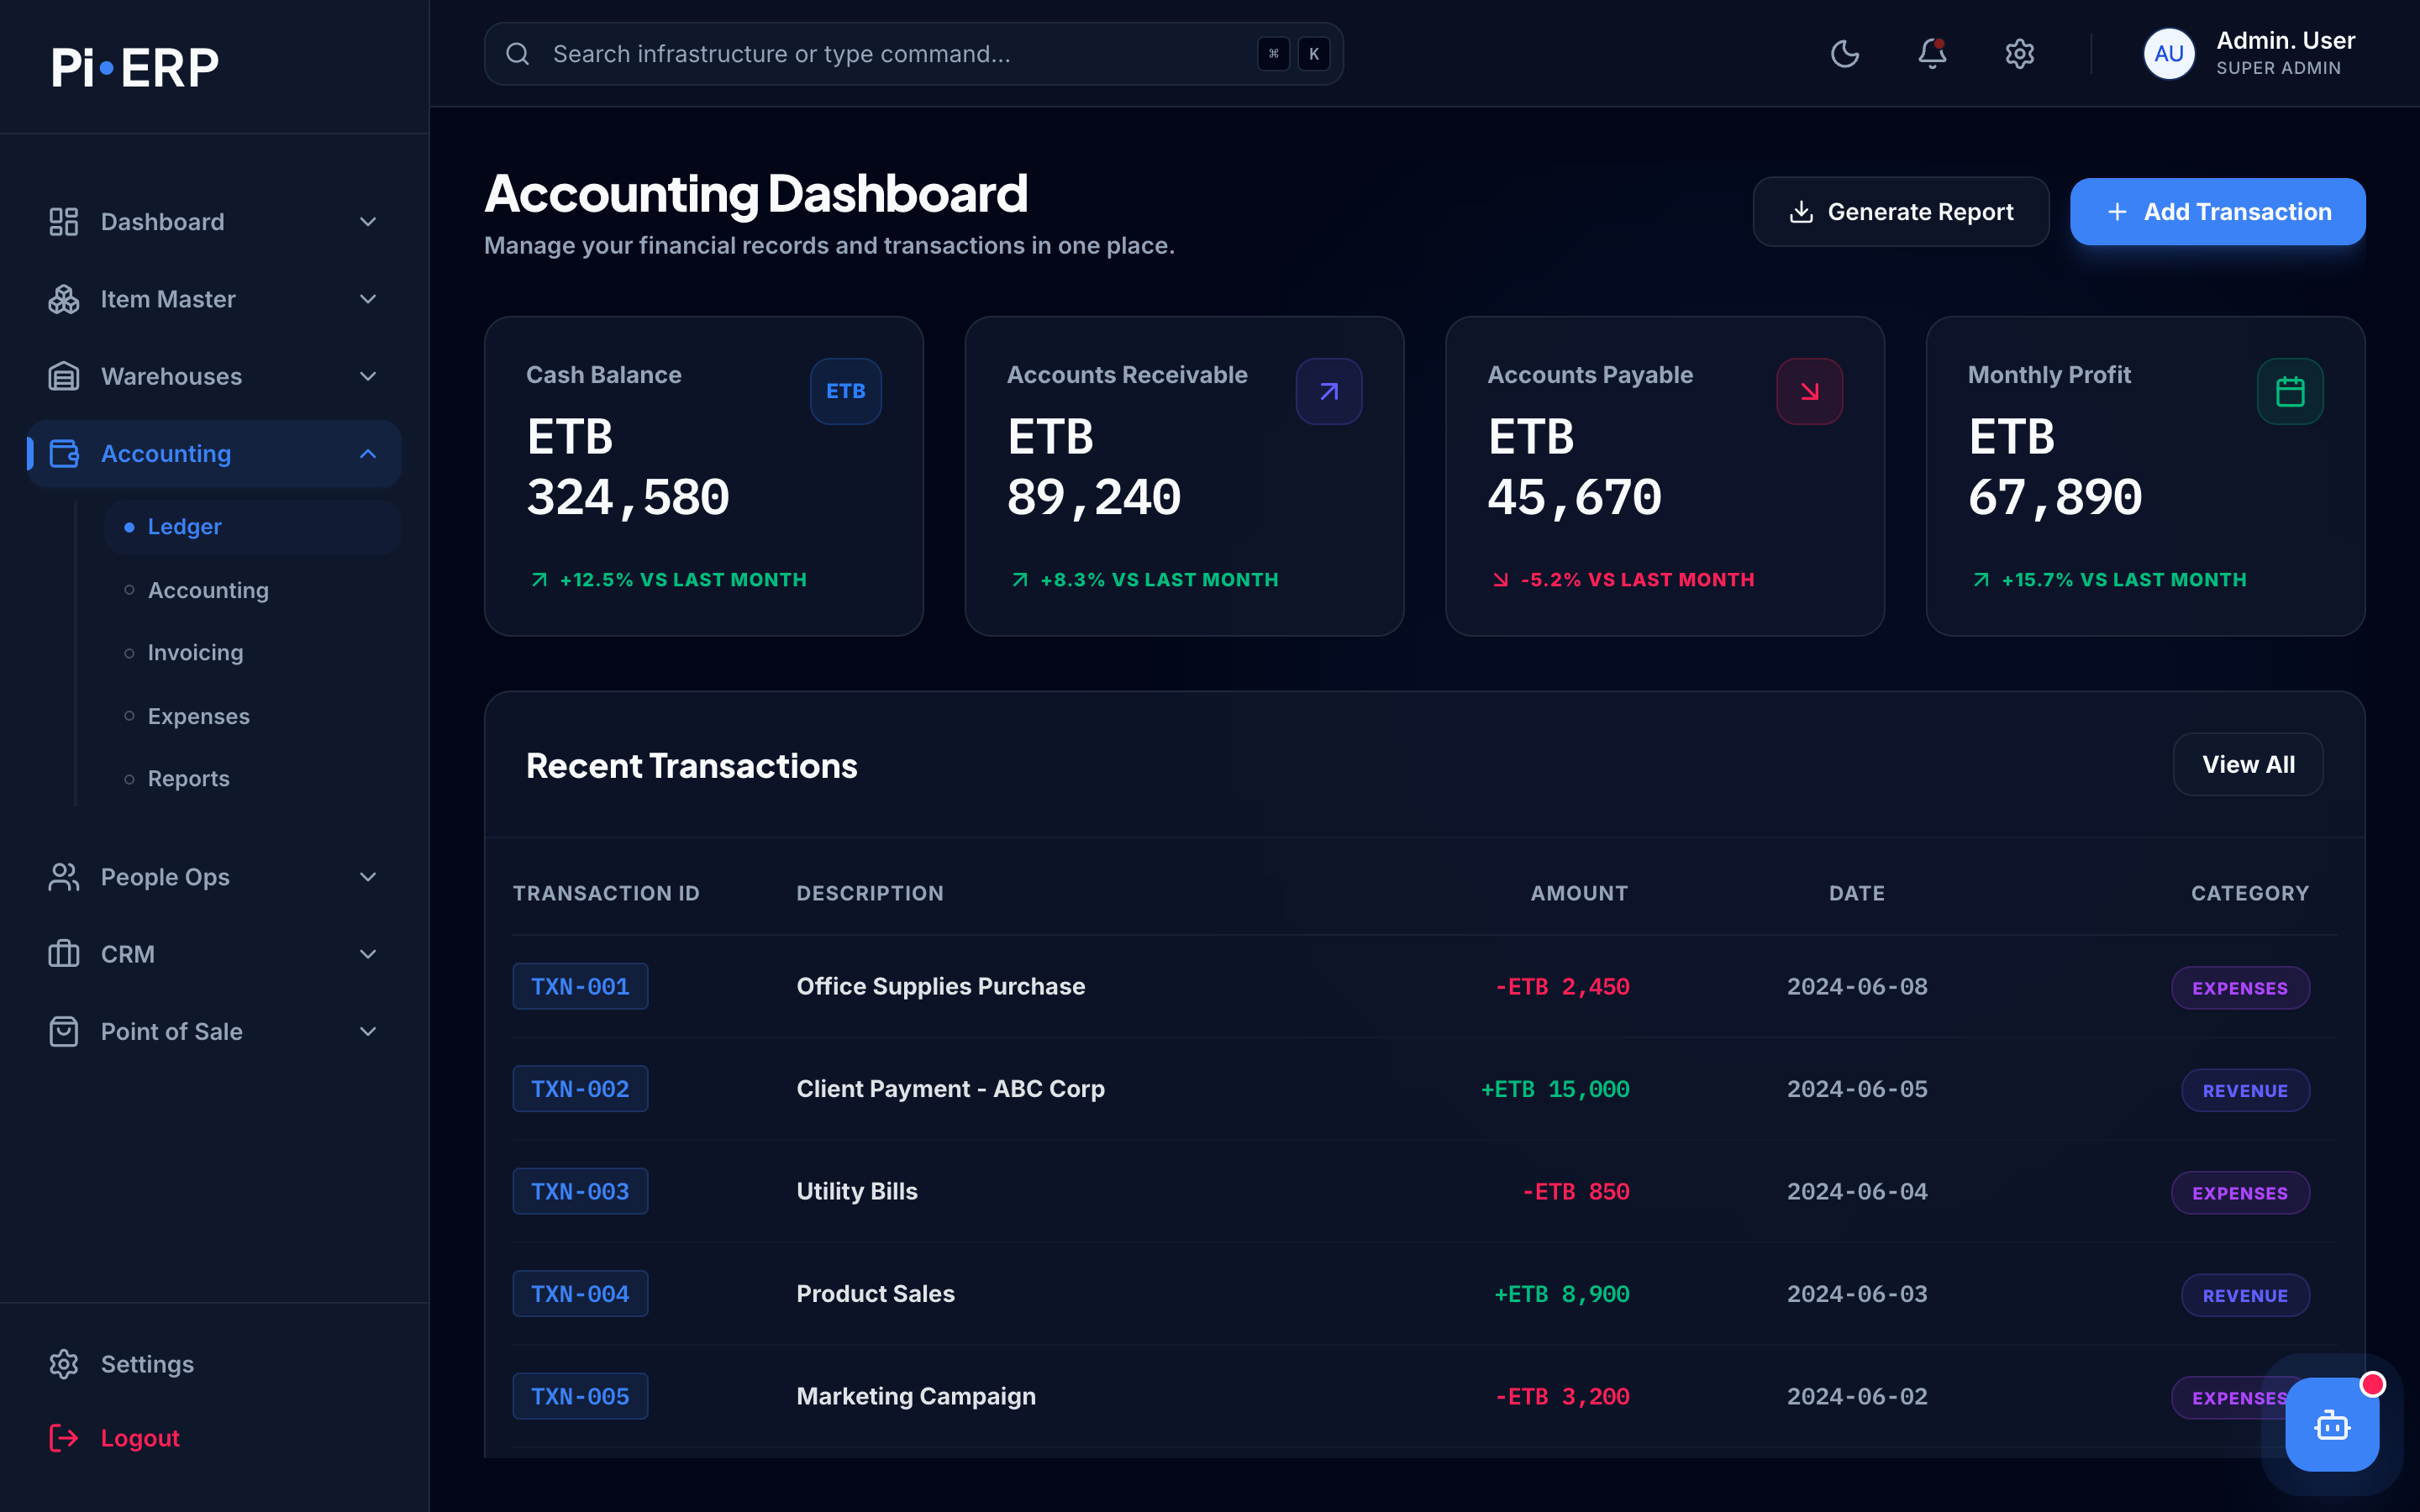Click the Point of Sale bag icon

click(x=64, y=1031)
